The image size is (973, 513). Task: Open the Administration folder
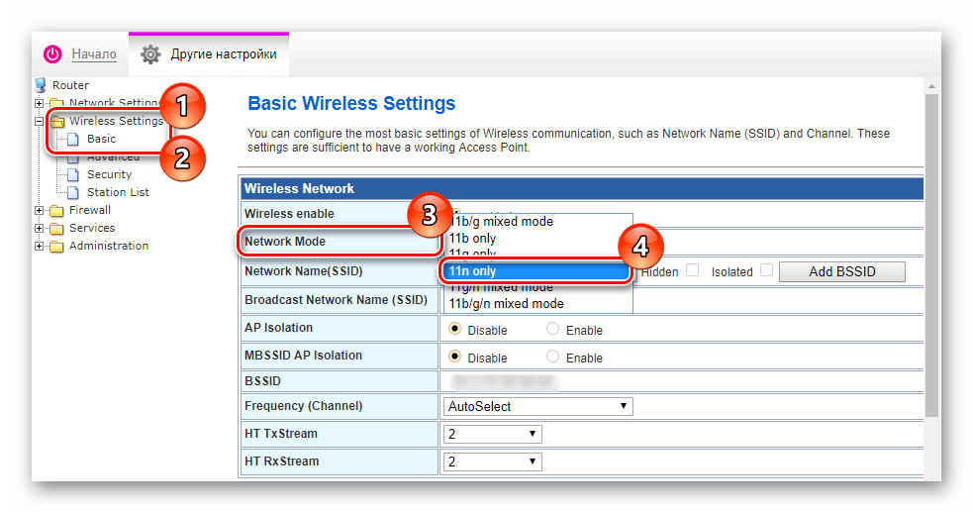[109, 246]
